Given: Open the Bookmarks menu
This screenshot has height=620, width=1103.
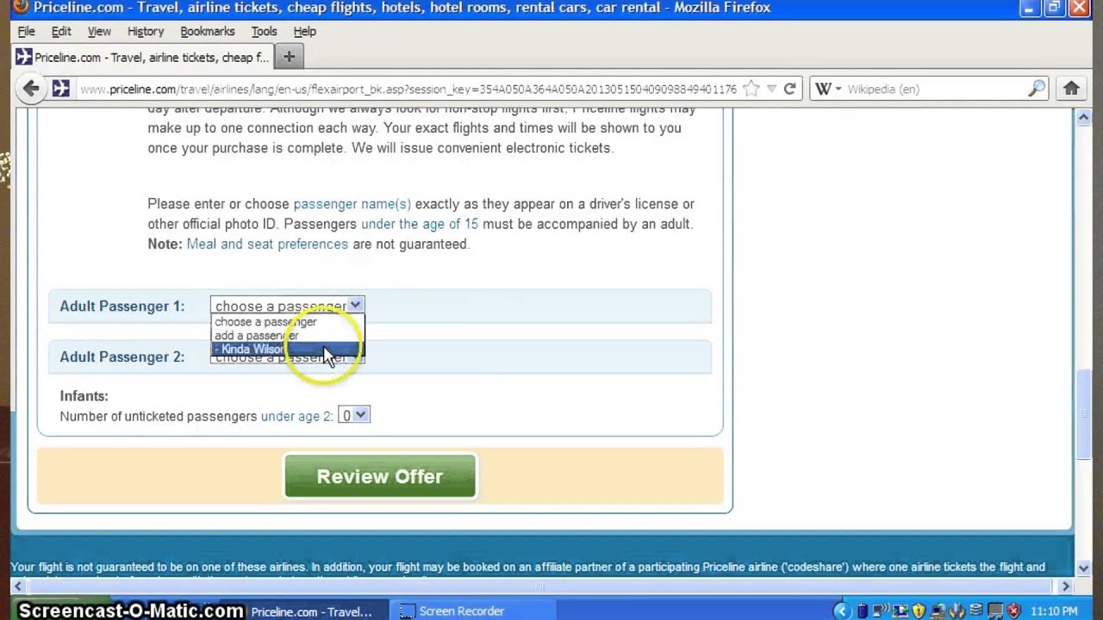Looking at the screenshot, I should coord(208,31).
